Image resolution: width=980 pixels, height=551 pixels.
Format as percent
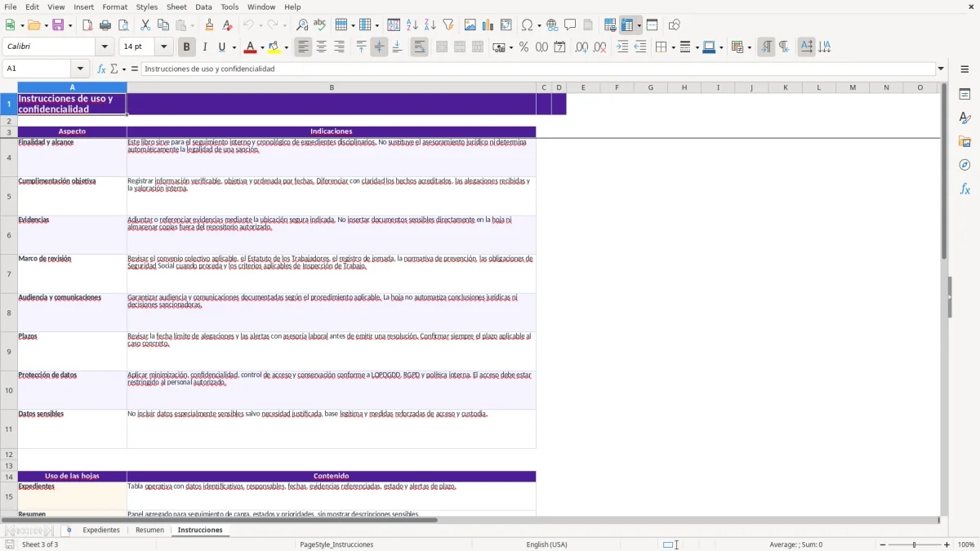pos(523,47)
